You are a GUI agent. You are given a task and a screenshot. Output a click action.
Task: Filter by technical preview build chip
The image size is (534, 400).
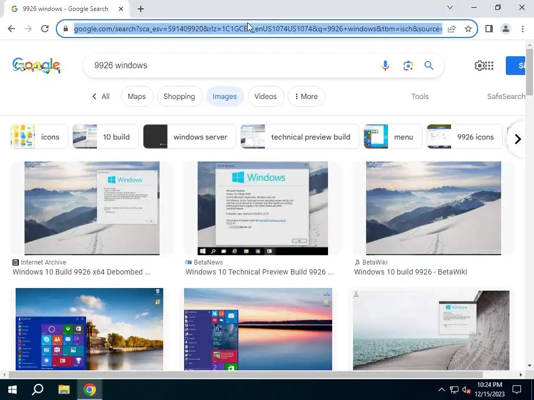click(300, 136)
